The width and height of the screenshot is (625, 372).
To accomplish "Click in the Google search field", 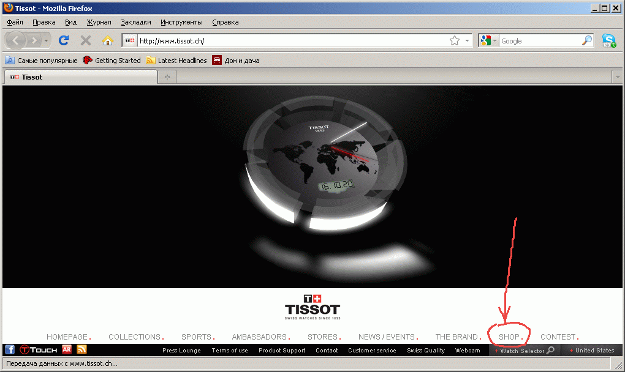I will 539,41.
